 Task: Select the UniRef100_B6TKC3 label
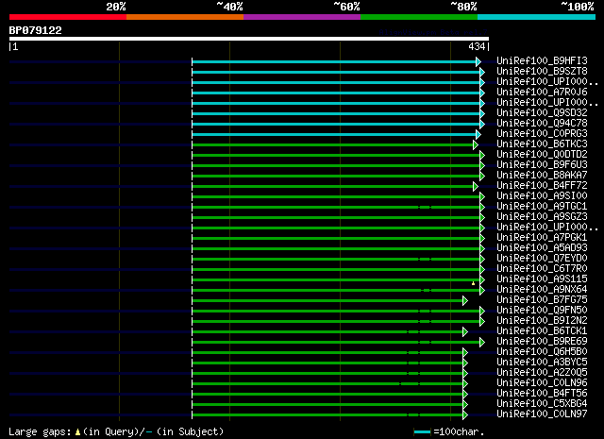542,144
